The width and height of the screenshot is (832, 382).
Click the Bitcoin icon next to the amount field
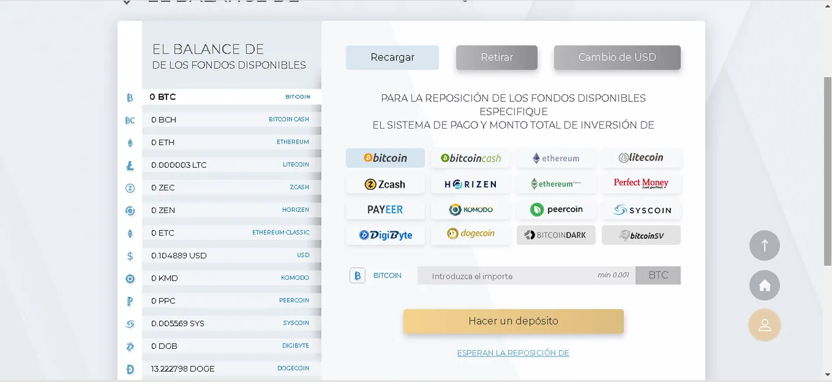pyautogui.click(x=357, y=275)
